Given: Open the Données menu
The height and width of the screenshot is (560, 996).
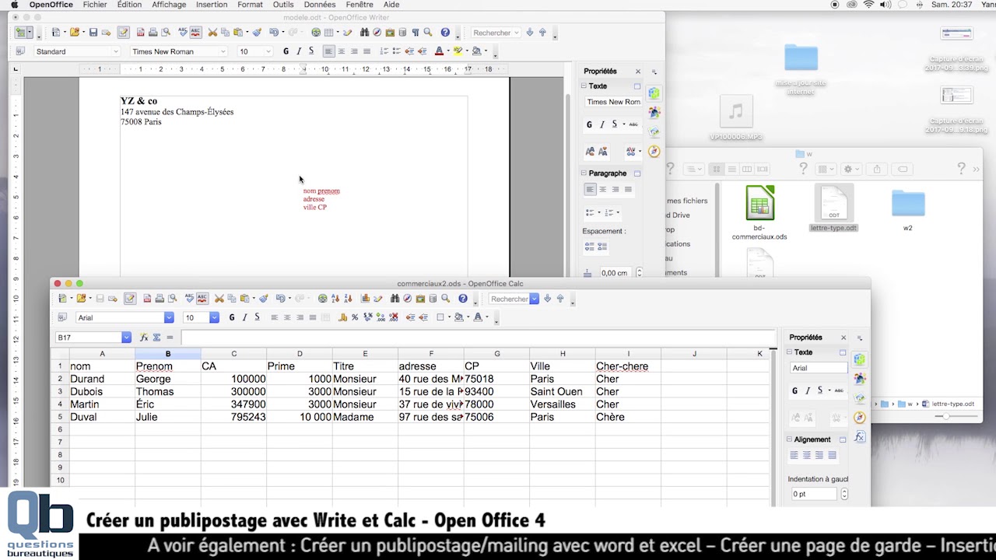Looking at the screenshot, I should pos(320,5).
